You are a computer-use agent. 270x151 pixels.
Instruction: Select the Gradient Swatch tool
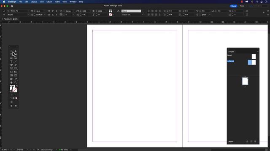tap(11, 75)
